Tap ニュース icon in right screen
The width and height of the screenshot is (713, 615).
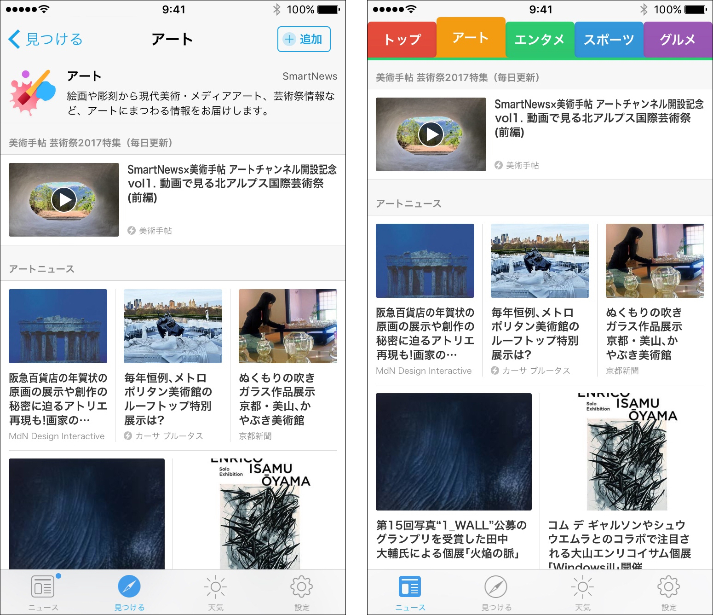(410, 586)
